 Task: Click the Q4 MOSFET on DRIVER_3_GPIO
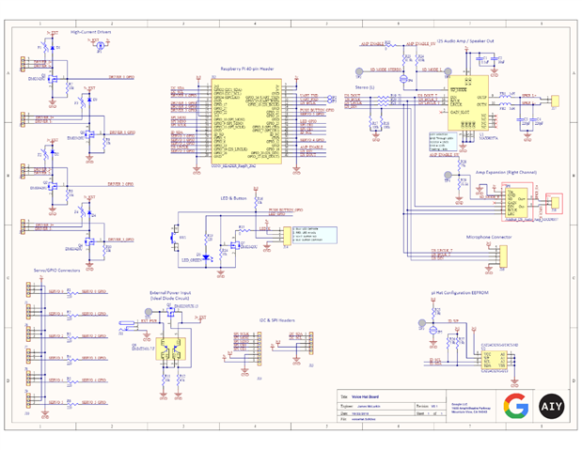90,241
